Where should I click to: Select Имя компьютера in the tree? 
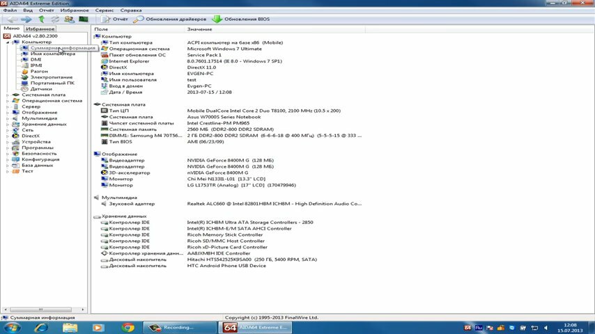[x=53, y=54]
